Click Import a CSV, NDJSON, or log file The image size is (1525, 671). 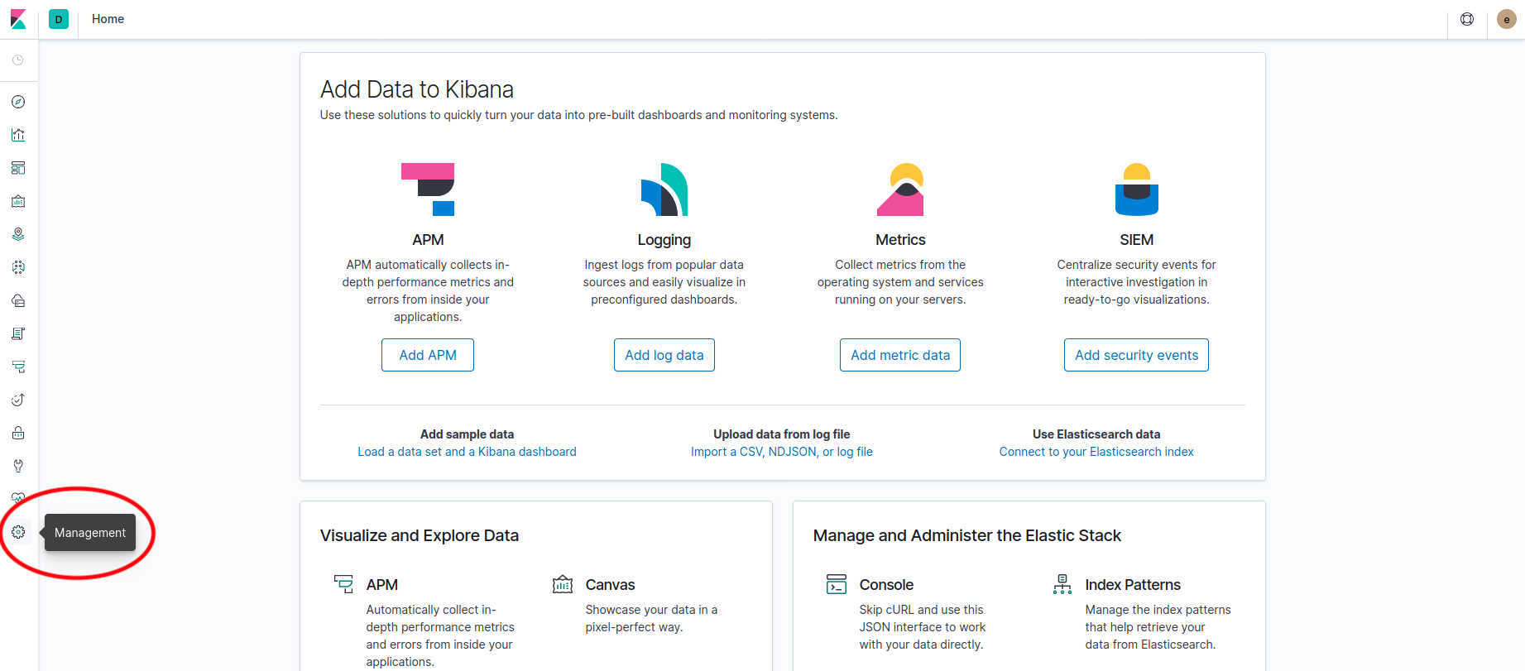point(782,452)
